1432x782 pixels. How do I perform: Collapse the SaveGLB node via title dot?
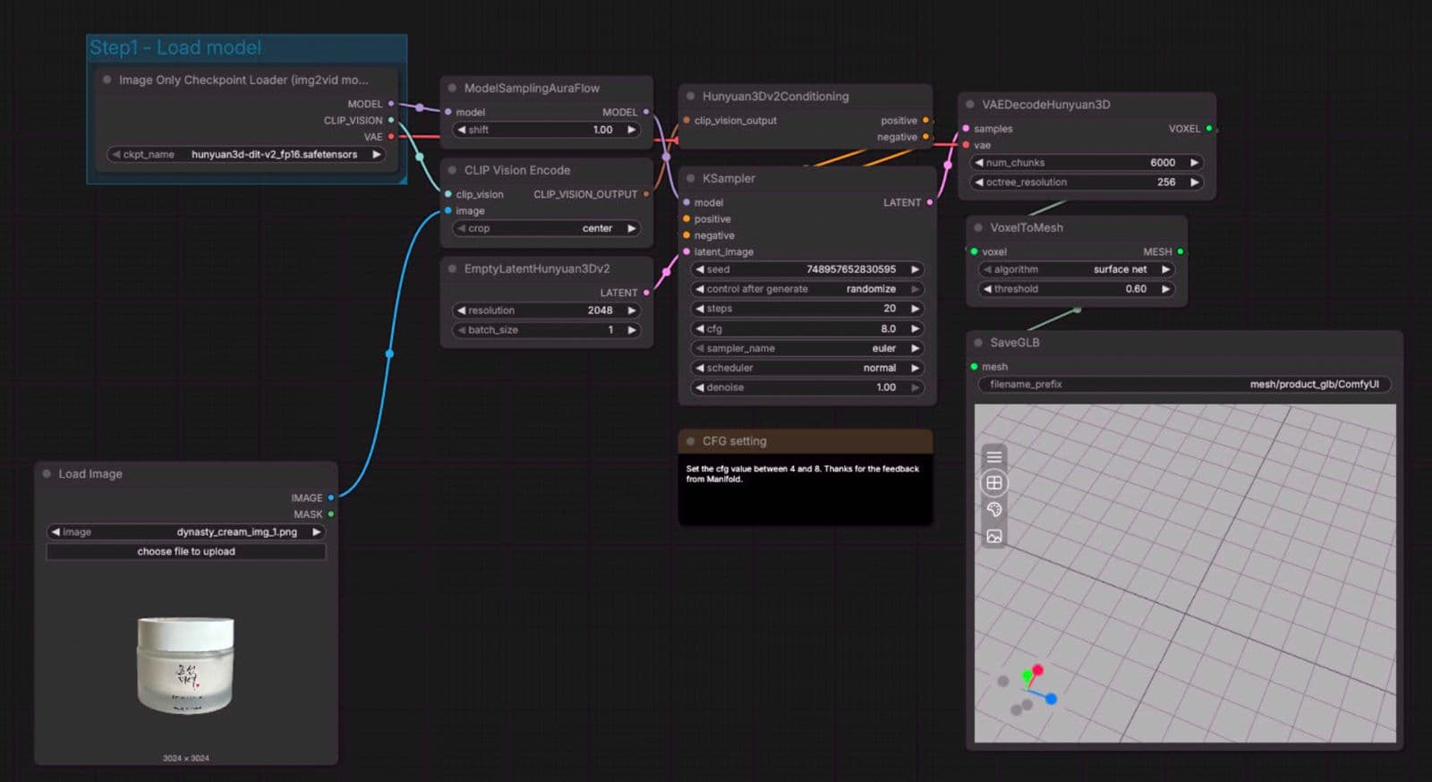tap(978, 342)
